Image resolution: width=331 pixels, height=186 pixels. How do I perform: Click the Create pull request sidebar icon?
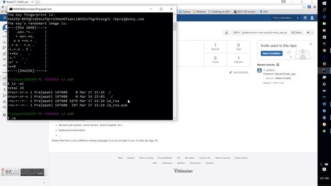pyautogui.click(x=4, y=54)
